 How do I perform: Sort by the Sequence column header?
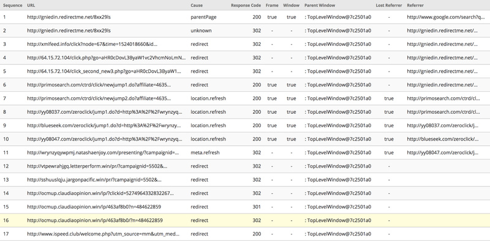point(12,6)
